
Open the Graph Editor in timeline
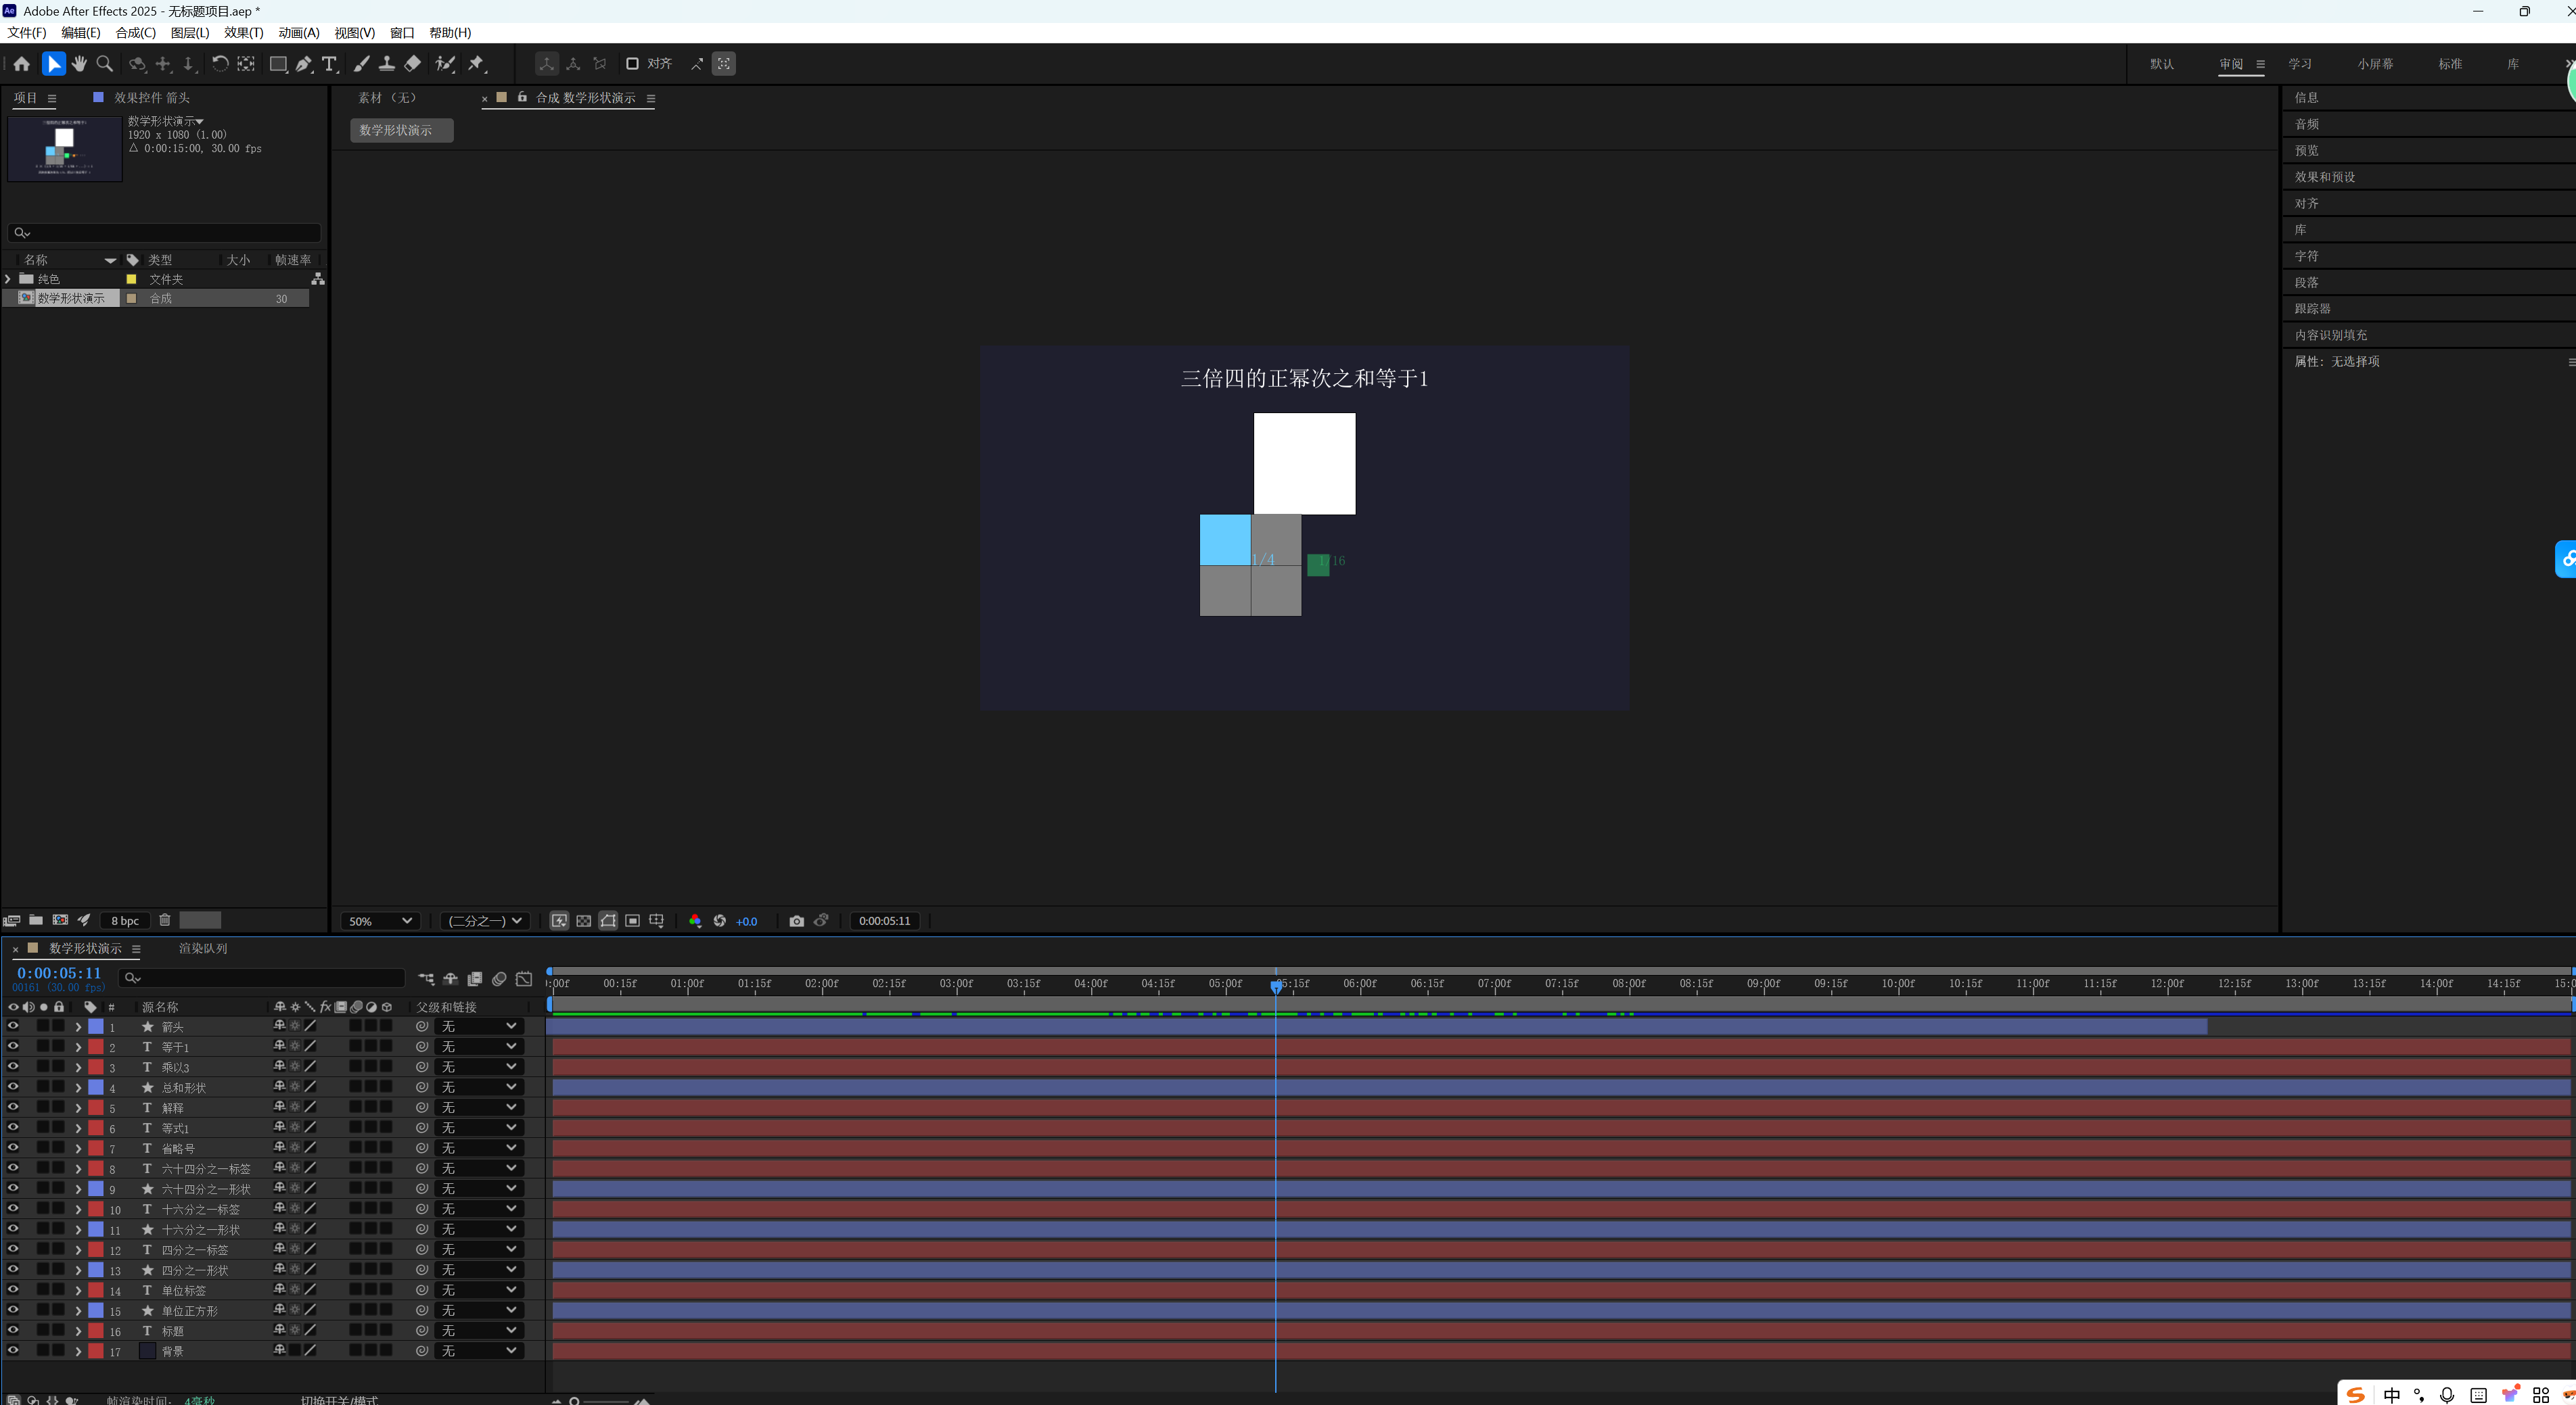point(524,979)
